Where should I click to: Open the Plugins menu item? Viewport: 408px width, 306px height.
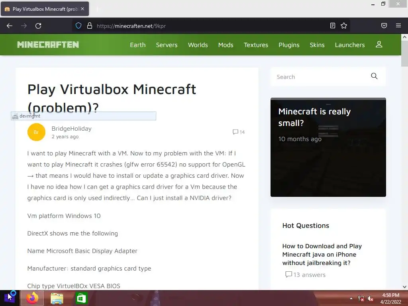pyautogui.click(x=289, y=45)
